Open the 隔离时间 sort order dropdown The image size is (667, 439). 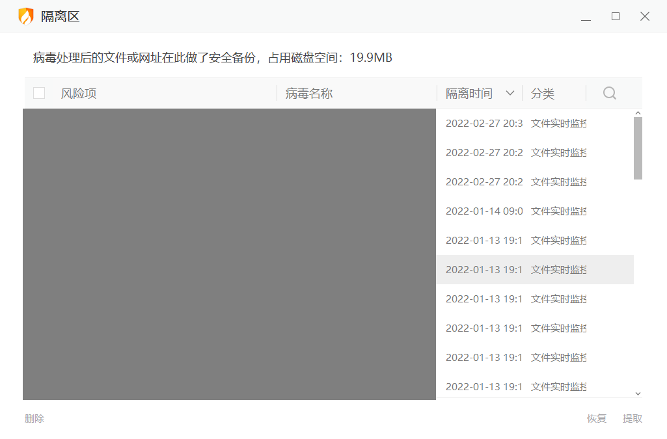[510, 93]
